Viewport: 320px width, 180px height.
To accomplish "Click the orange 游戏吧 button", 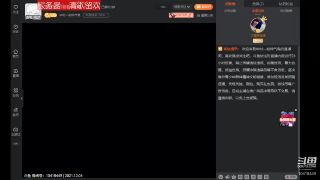I will (x=204, y=7).
